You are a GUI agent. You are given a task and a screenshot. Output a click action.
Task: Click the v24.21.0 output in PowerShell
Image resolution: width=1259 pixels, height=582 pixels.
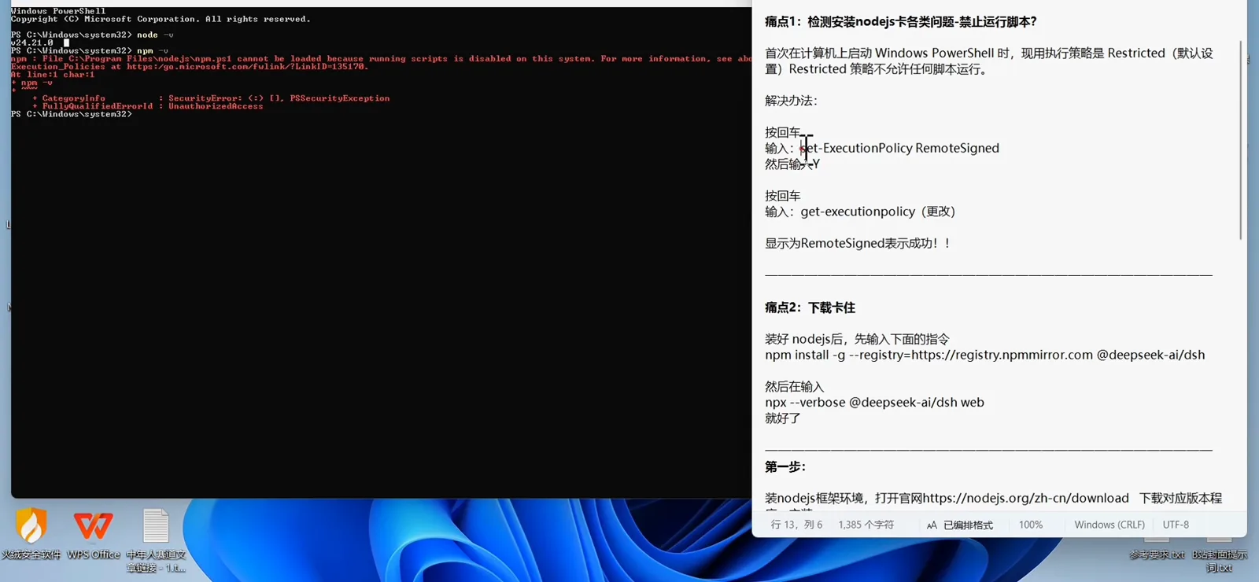[32, 42]
